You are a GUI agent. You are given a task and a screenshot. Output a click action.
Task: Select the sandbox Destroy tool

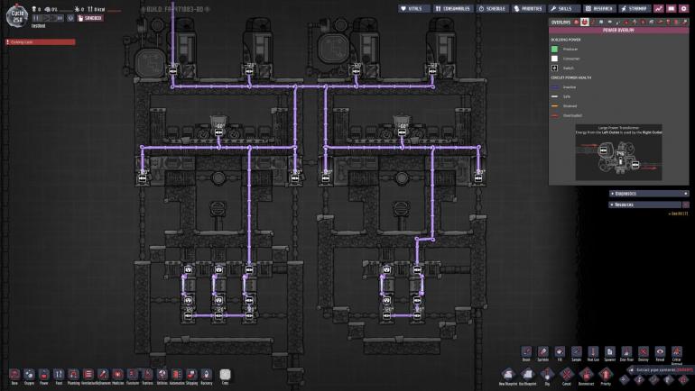(644, 353)
